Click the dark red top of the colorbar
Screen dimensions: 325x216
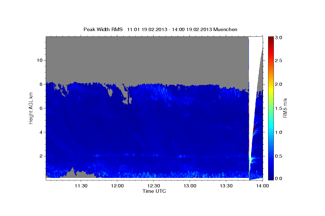click(271, 39)
